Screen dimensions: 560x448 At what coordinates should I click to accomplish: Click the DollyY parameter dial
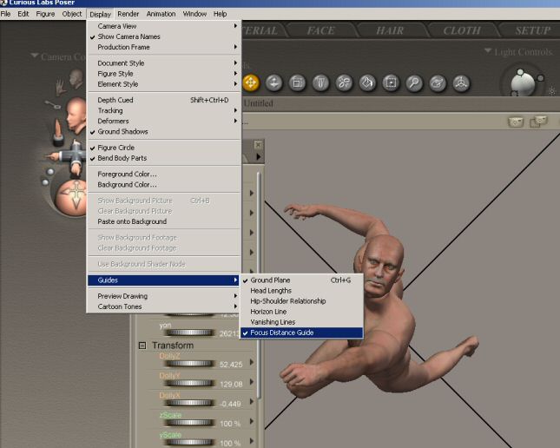coord(189,384)
